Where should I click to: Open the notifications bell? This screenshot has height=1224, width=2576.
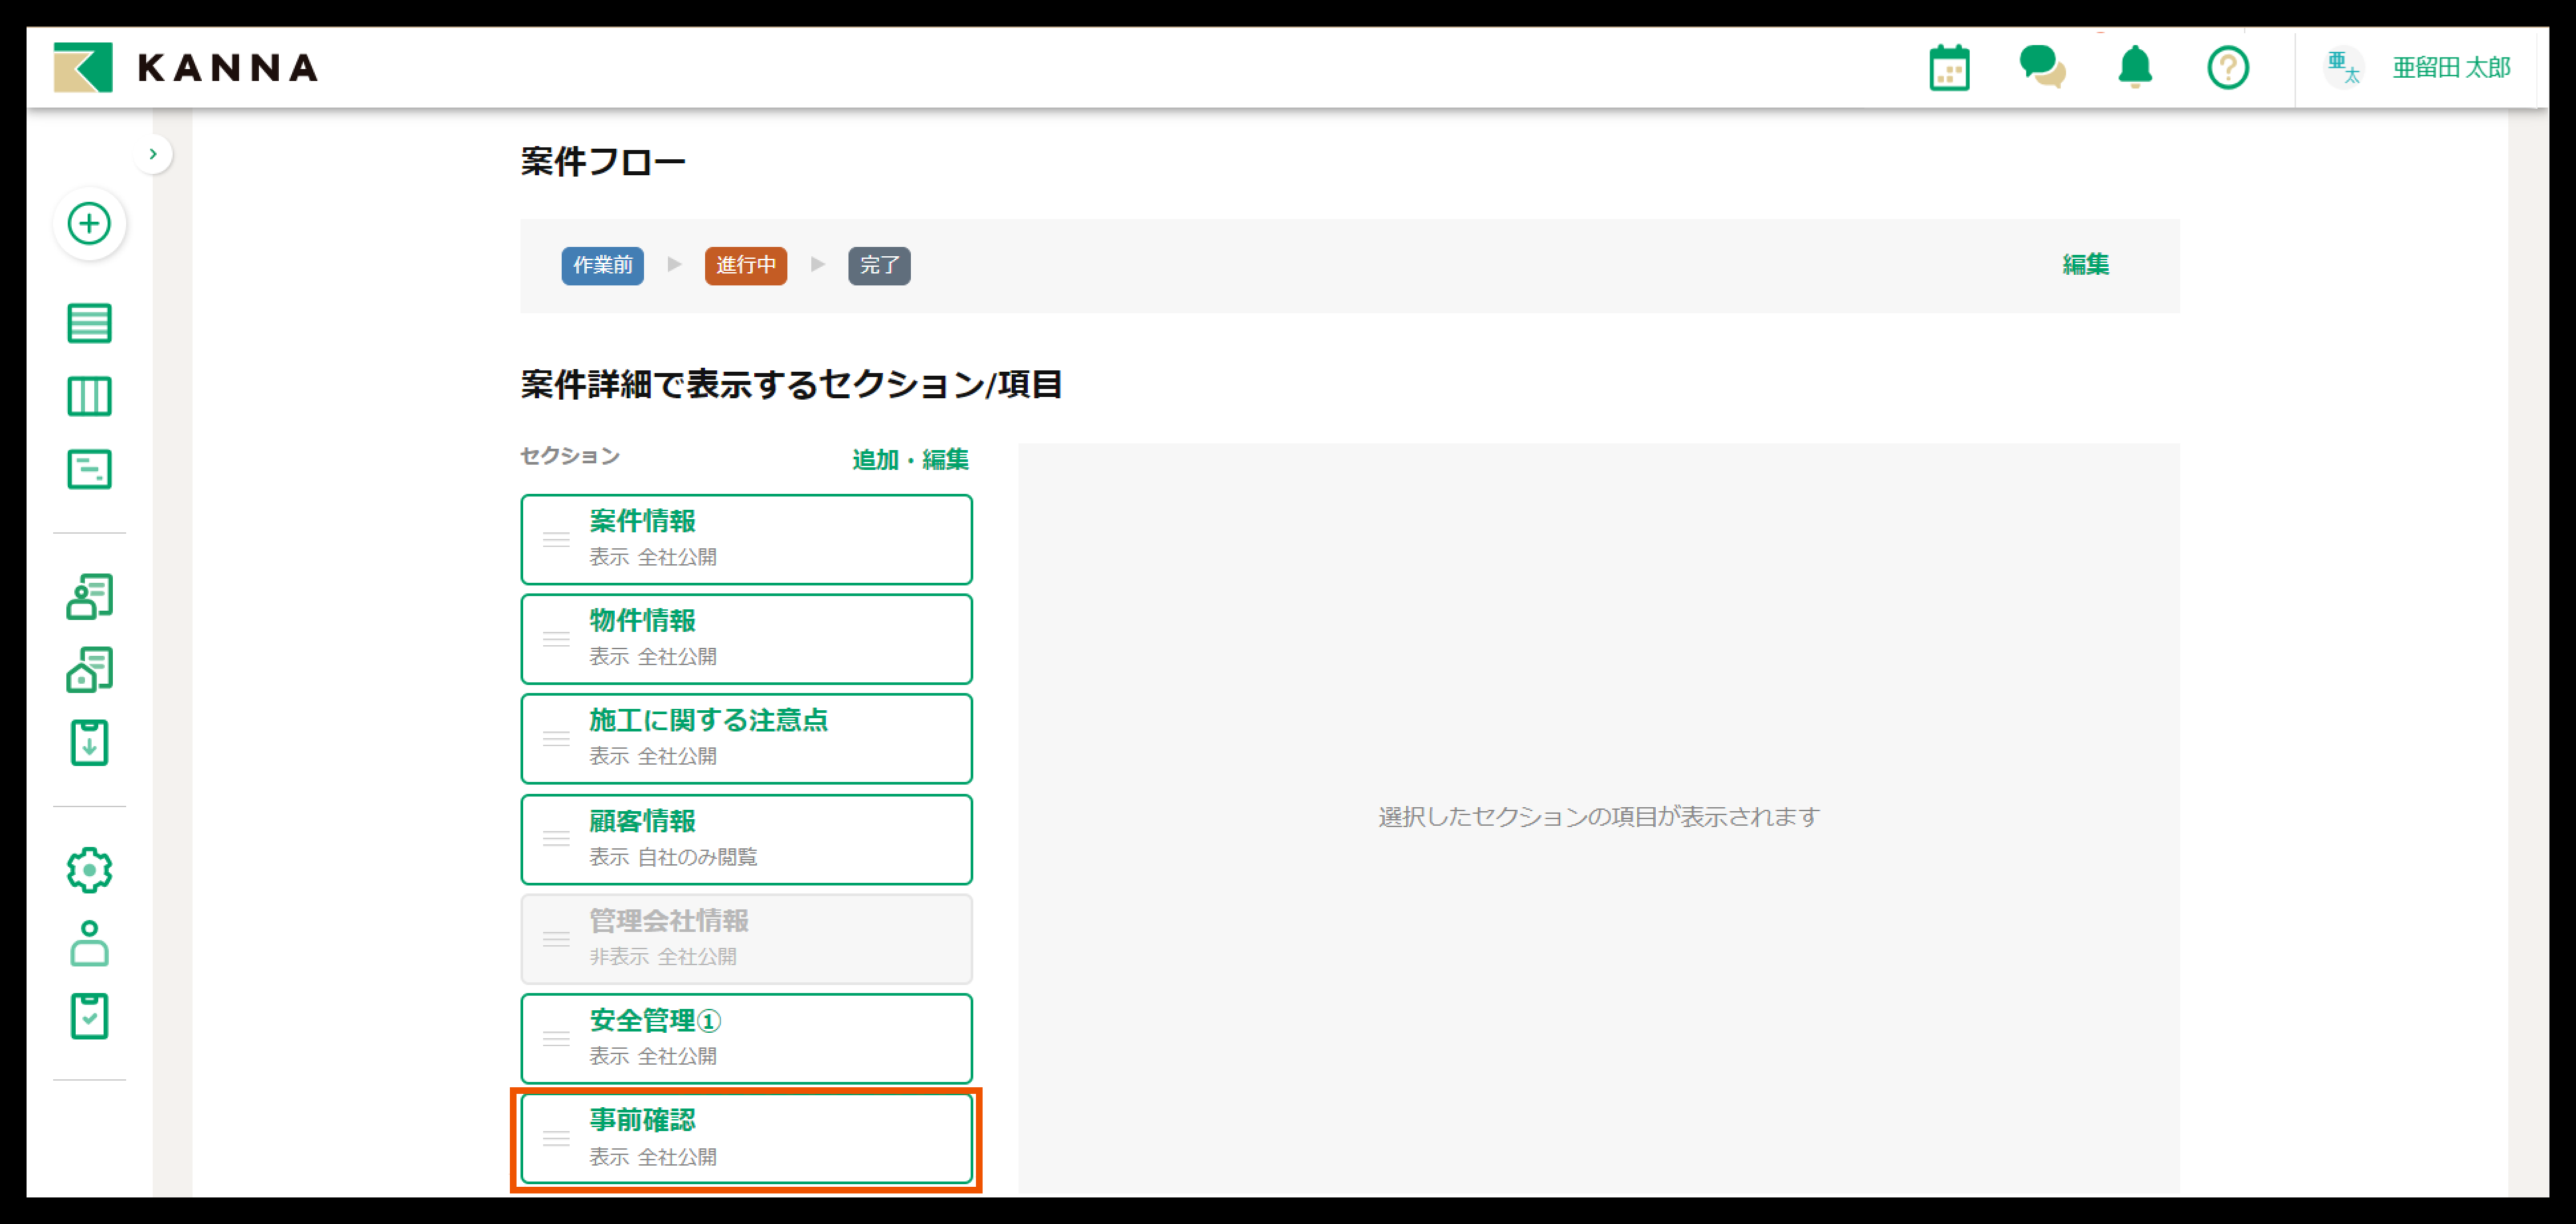tap(2135, 68)
